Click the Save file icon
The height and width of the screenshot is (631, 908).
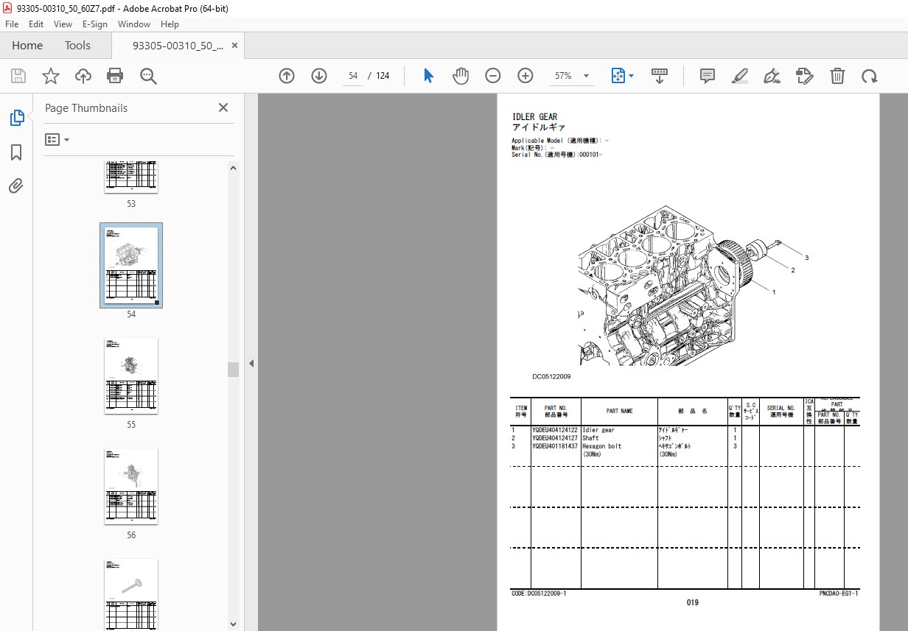18,76
